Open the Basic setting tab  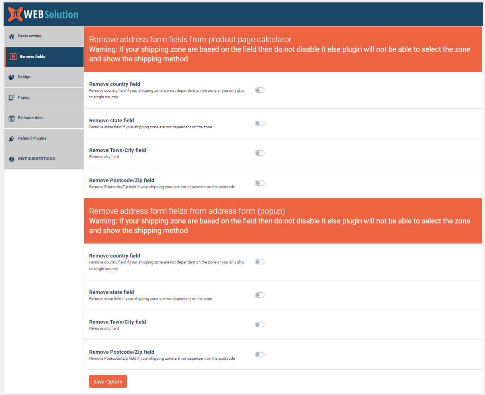[x=44, y=36]
